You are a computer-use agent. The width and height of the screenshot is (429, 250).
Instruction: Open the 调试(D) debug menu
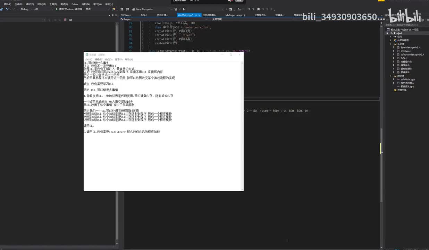pyautogui.click(x=30, y=4)
